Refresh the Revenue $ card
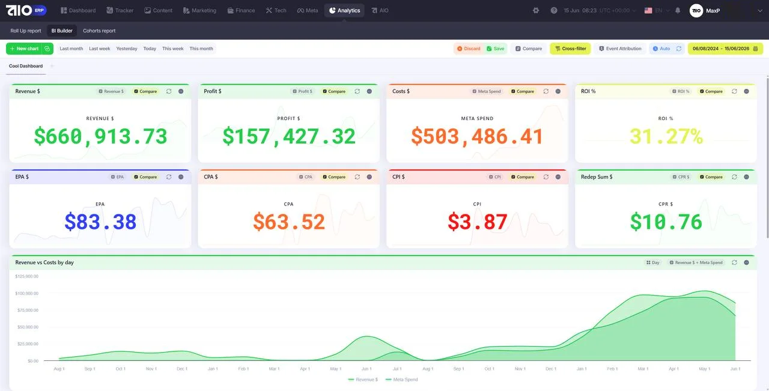This screenshot has width=769, height=391. (169, 91)
